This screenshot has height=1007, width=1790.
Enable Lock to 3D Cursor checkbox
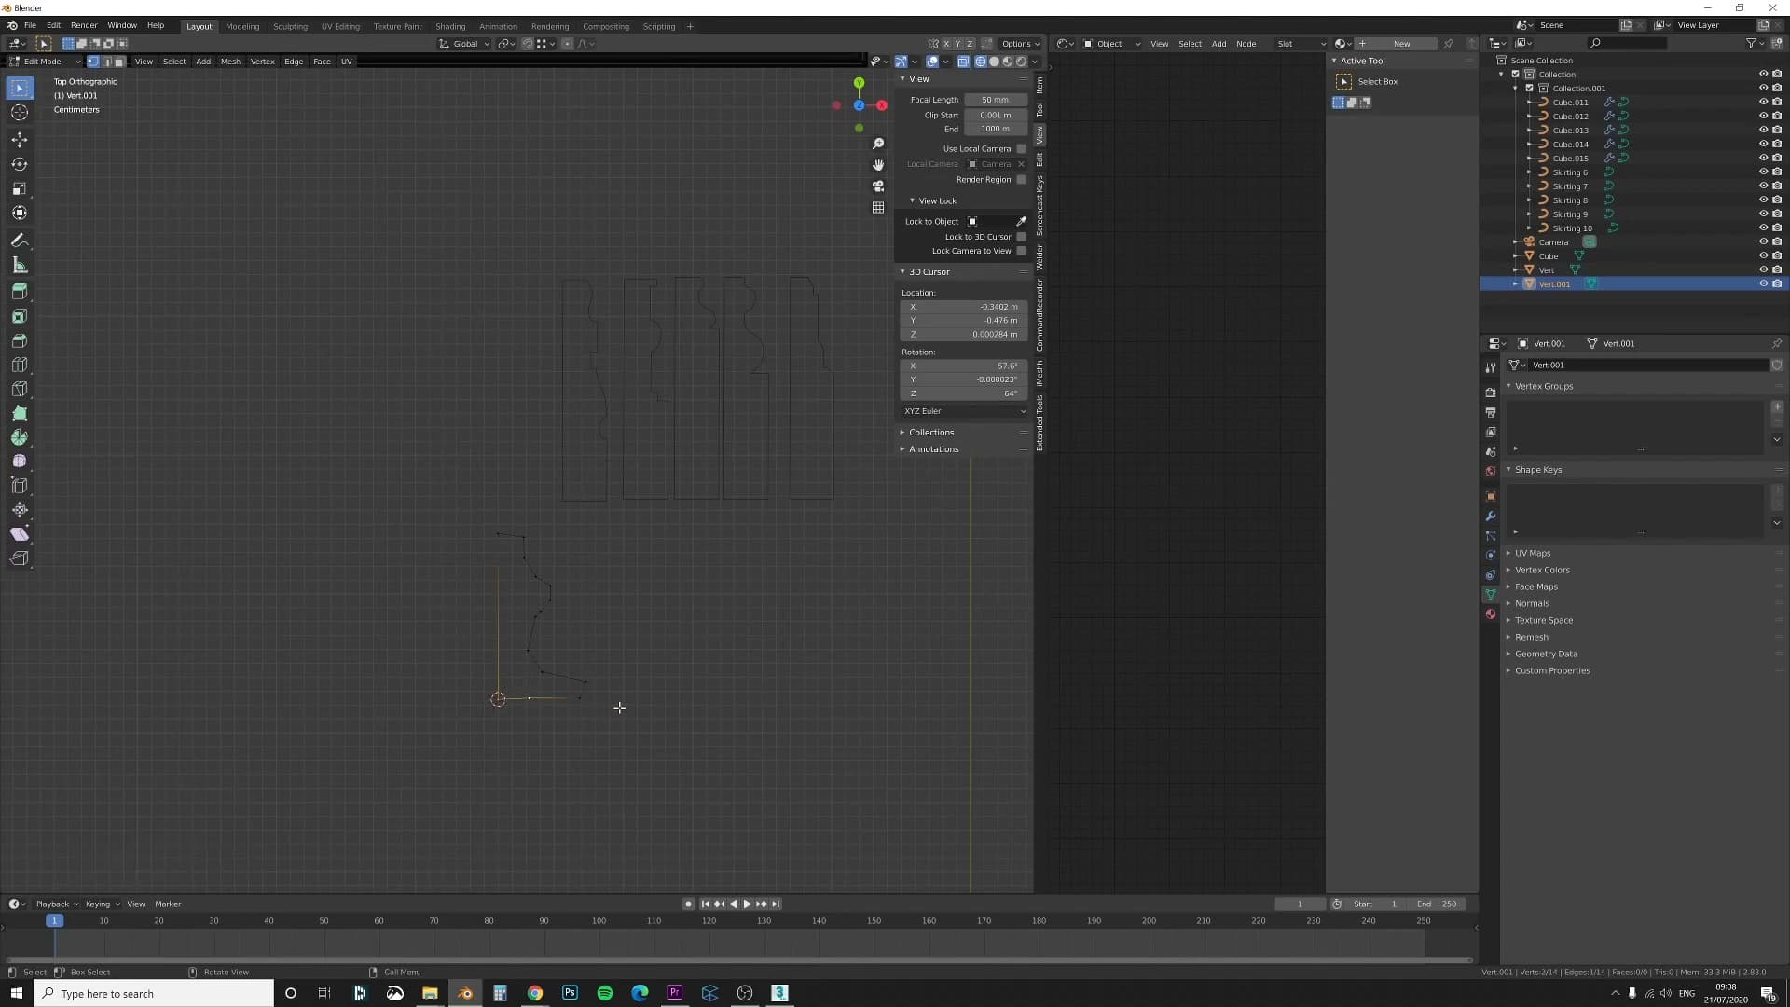[1021, 237]
